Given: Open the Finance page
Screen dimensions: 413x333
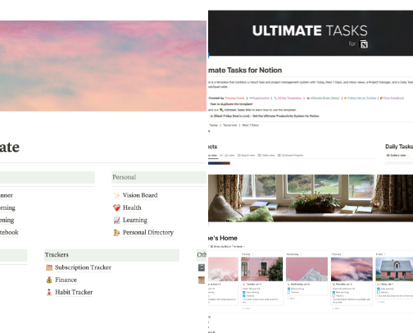Looking at the screenshot, I should pos(66,280).
